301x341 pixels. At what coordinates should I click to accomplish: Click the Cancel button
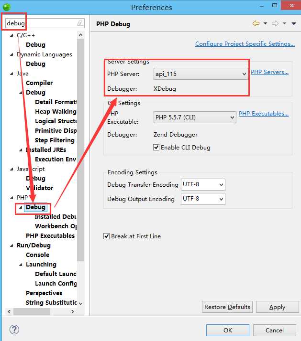(x=274, y=330)
